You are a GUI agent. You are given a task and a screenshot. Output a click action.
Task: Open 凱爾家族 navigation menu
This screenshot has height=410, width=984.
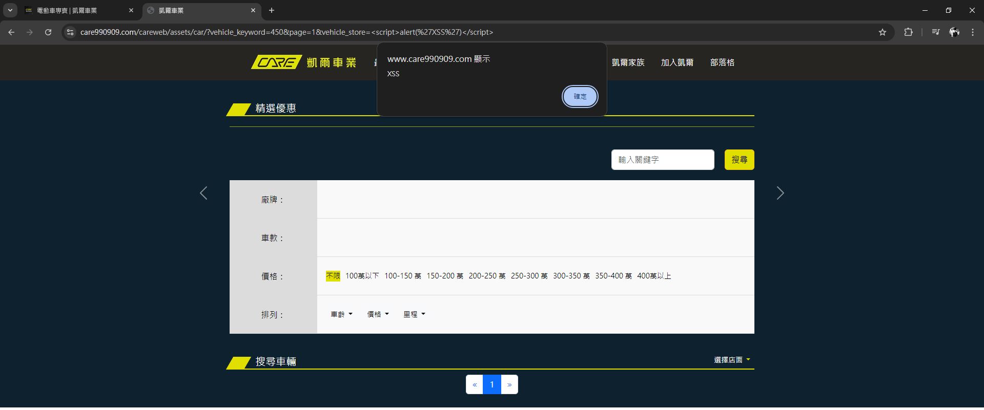point(628,62)
